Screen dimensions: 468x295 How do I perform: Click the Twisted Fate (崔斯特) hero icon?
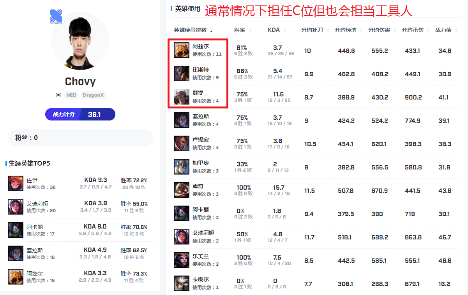pos(182,73)
